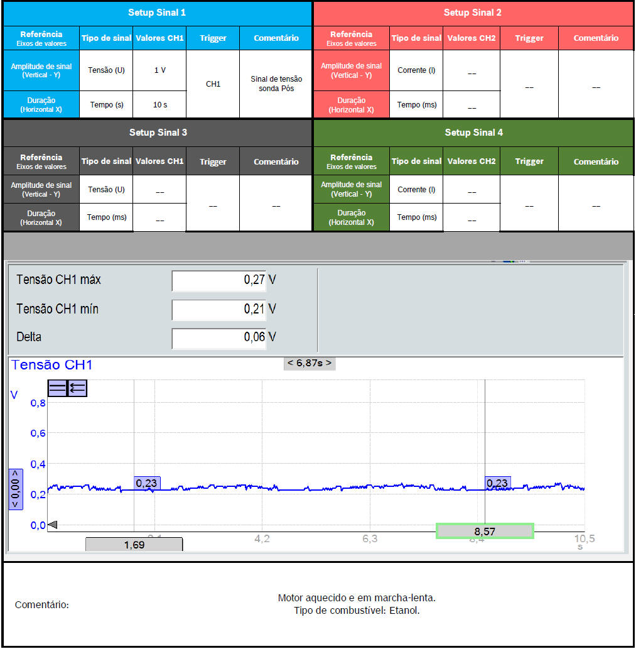Click the Setup Sinal 4 header
636x649 pixels.
[473, 133]
